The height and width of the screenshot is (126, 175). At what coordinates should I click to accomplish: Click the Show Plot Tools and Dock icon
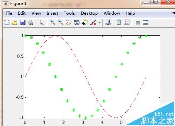pos(146,22)
